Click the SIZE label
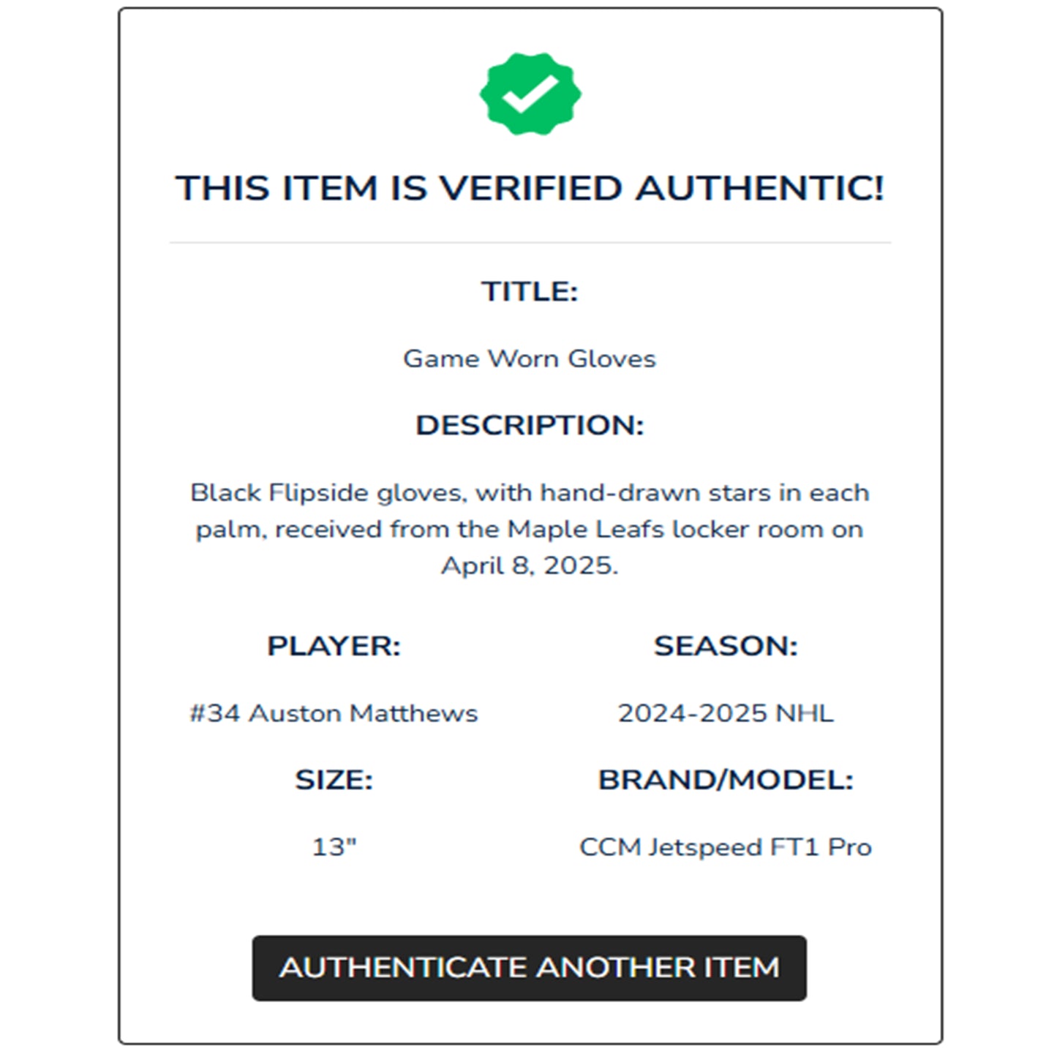1057x1057 pixels. (x=334, y=780)
